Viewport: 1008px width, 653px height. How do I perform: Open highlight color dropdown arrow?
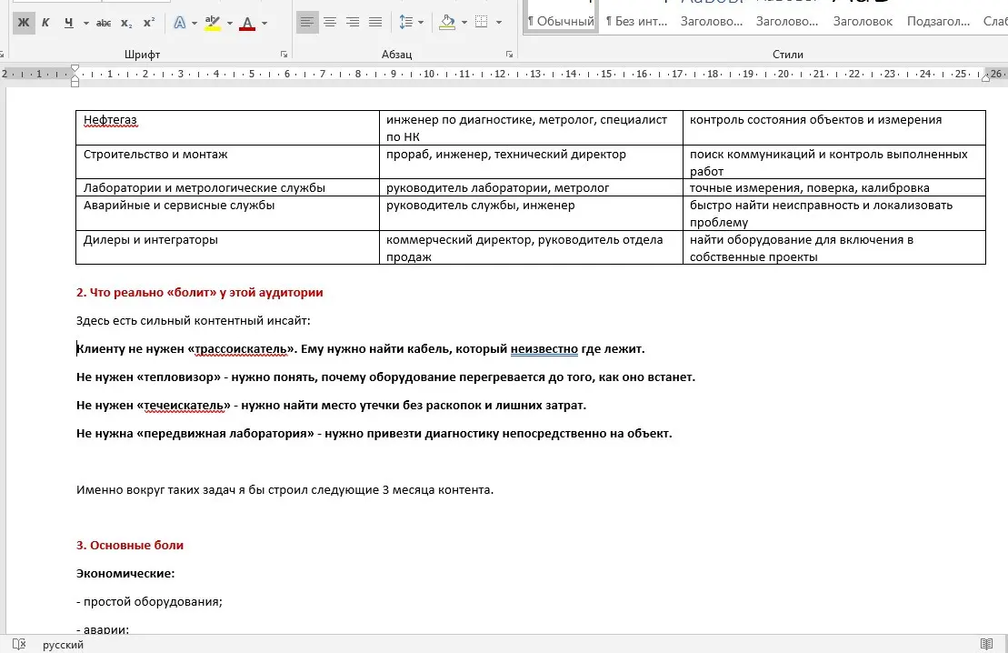tap(229, 23)
